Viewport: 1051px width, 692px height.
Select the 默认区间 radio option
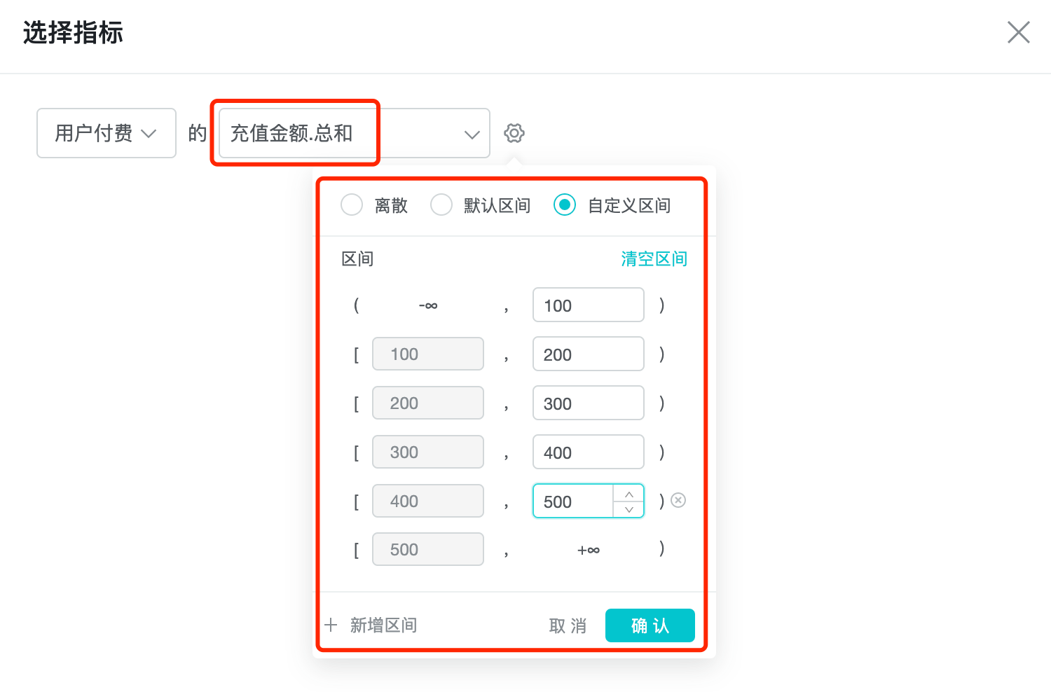pyautogui.click(x=441, y=205)
